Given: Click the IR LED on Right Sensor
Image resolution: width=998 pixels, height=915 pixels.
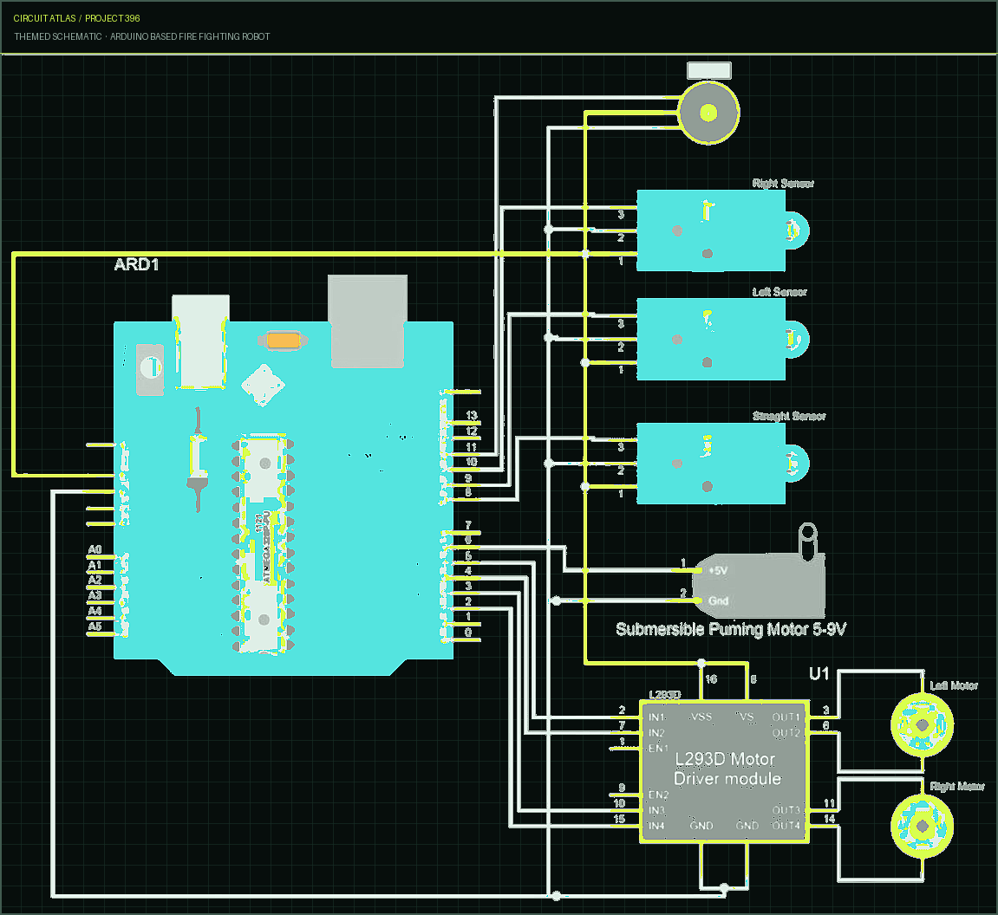Looking at the screenshot, I should [796, 230].
